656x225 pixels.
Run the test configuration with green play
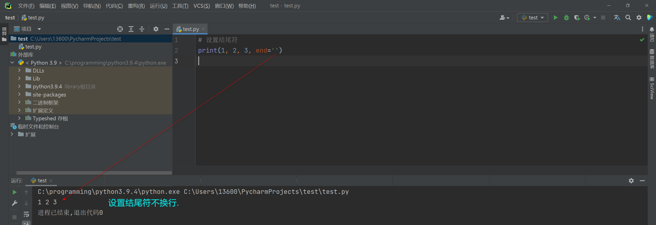point(555,18)
